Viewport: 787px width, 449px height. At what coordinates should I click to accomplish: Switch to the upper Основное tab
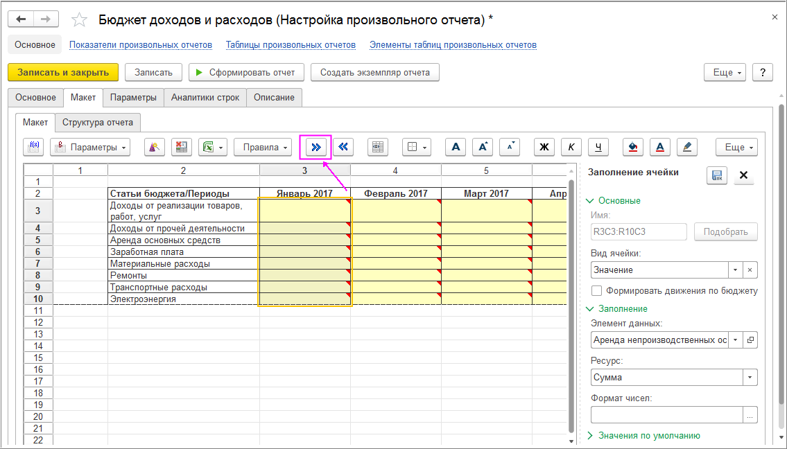click(35, 97)
